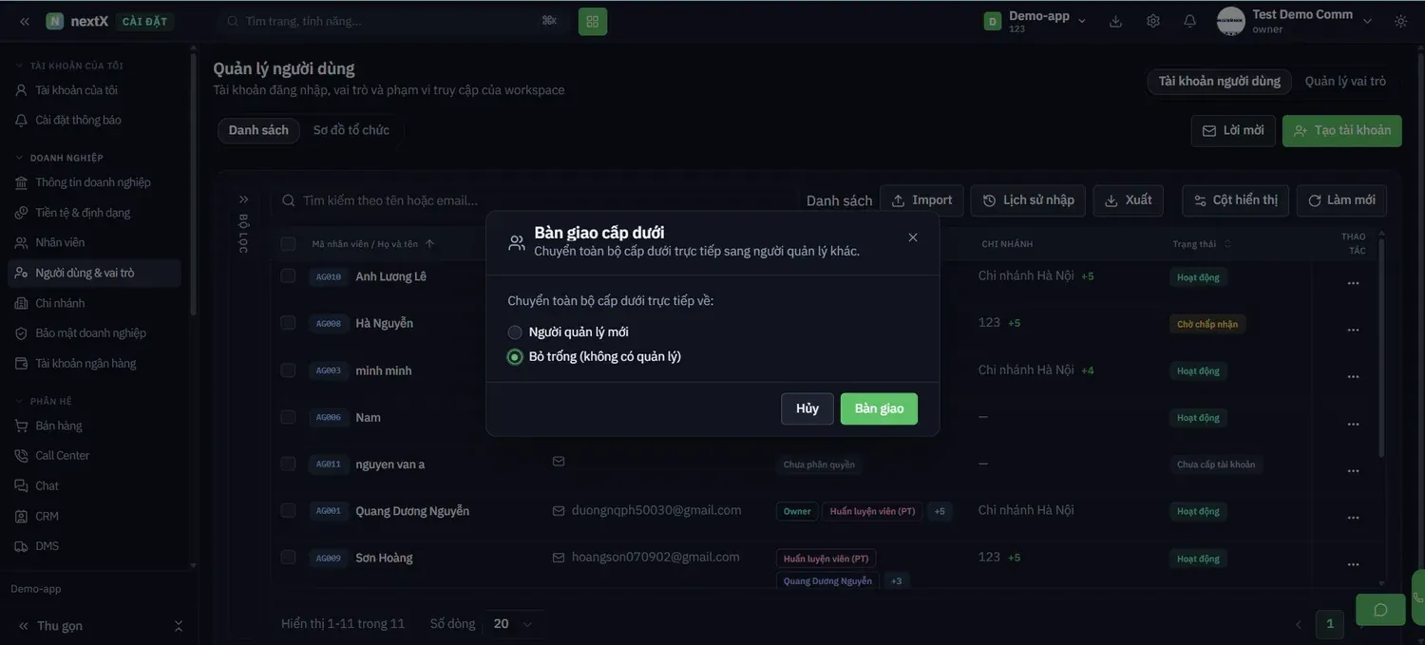Collapse the 'Doanh nghiệp' sidebar section
The width and height of the screenshot is (1425, 645).
point(59,158)
